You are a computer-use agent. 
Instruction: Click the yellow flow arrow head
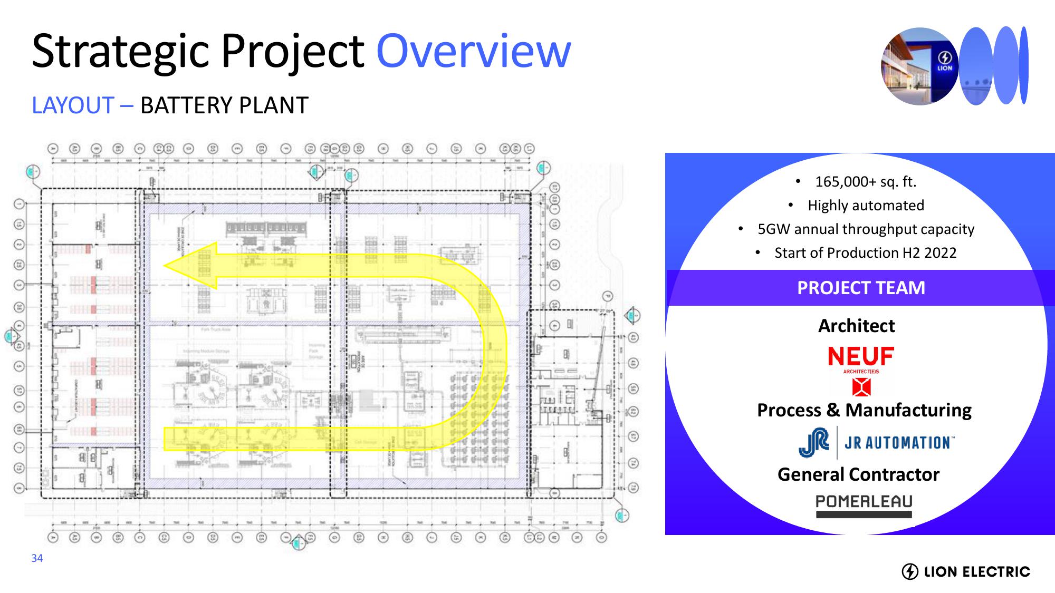click(191, 266)
